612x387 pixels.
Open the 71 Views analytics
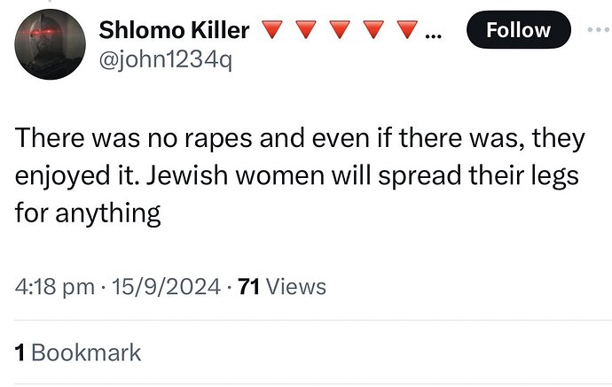pos(282,287)
